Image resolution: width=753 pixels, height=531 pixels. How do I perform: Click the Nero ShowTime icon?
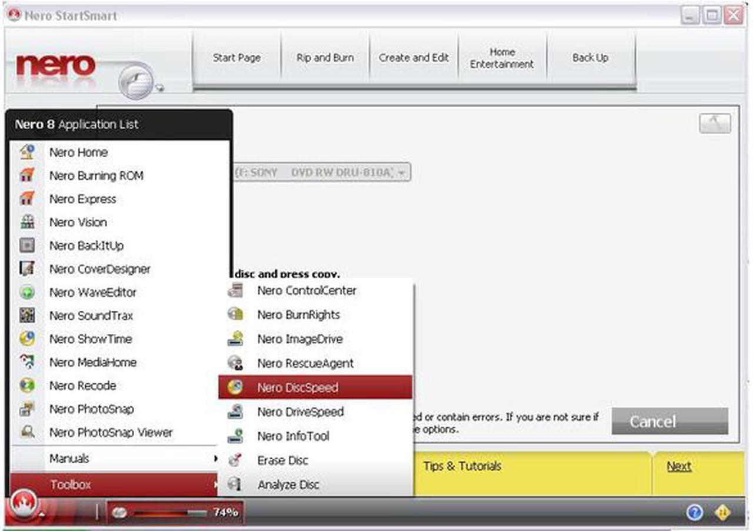[x=27, y=338]
